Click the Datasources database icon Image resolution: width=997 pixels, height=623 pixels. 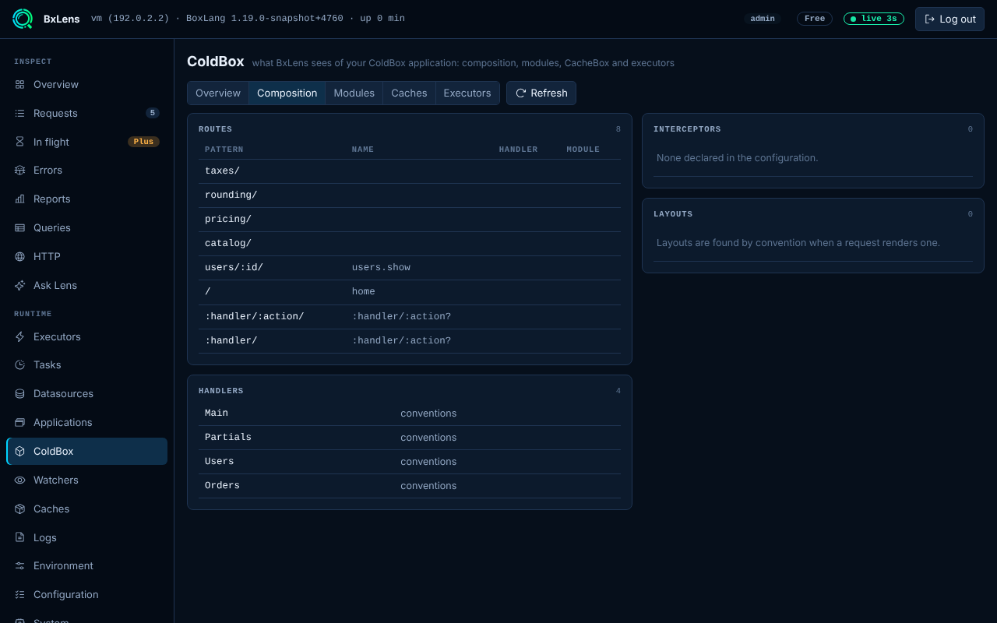(x=19, y=393)
